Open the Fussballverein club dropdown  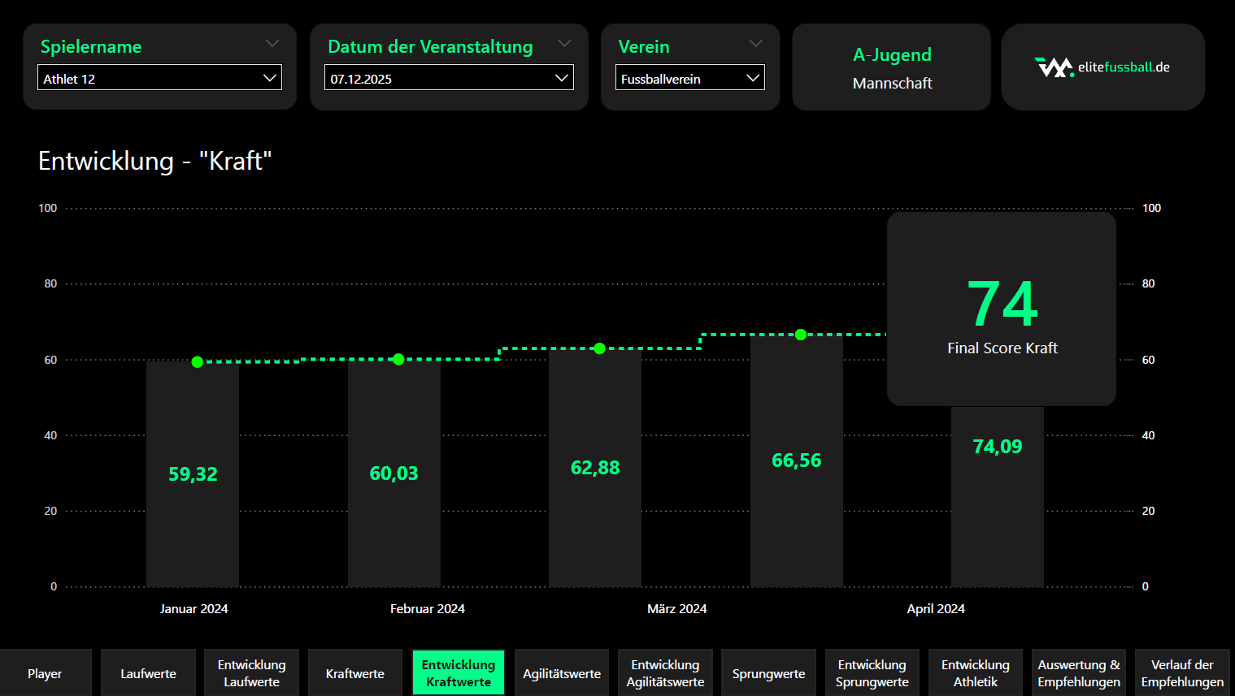click(689, 78)
